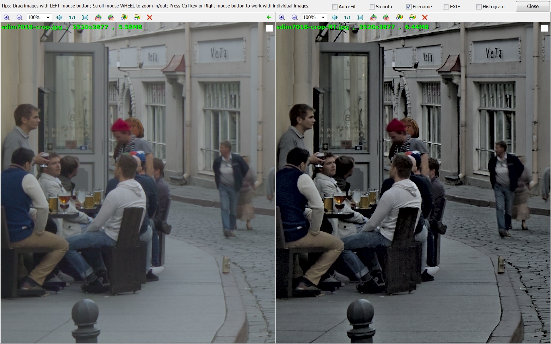Show the Histogram via its checkbox
The width and height of the screenshot is (551, 344).
479,7
